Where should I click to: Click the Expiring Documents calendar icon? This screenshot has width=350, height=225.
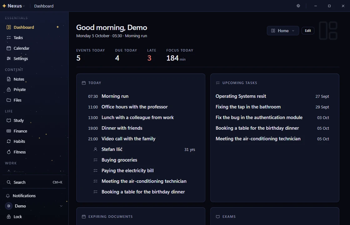[84, 217]
